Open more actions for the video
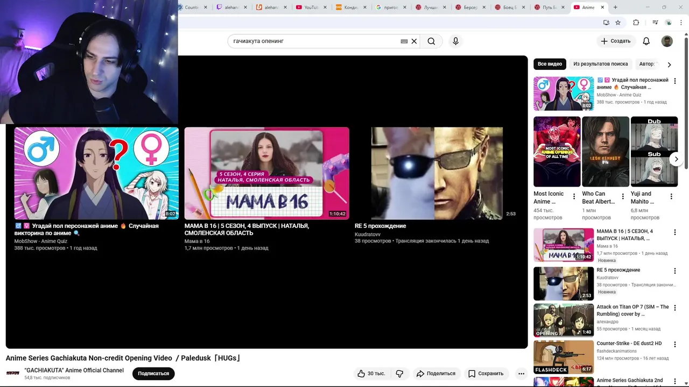 pyautogui.click(x=521, y=374)
